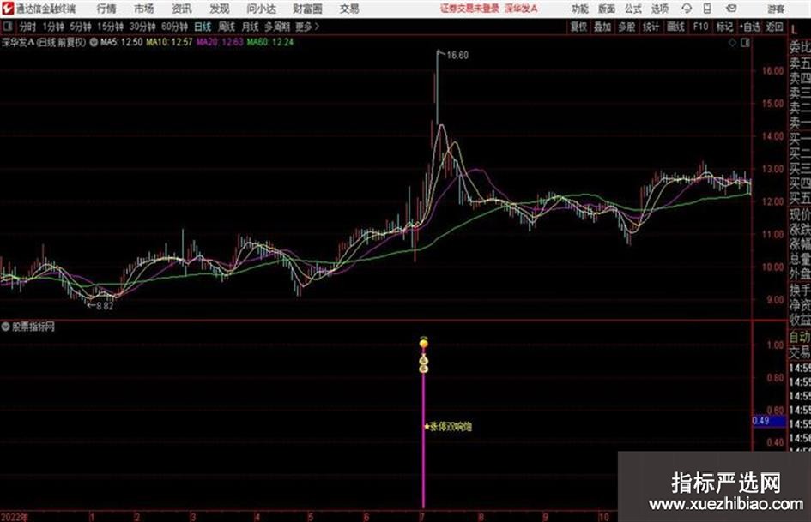811x522 pixels.
Task: Click the 返回 back button
Action: 774,27
